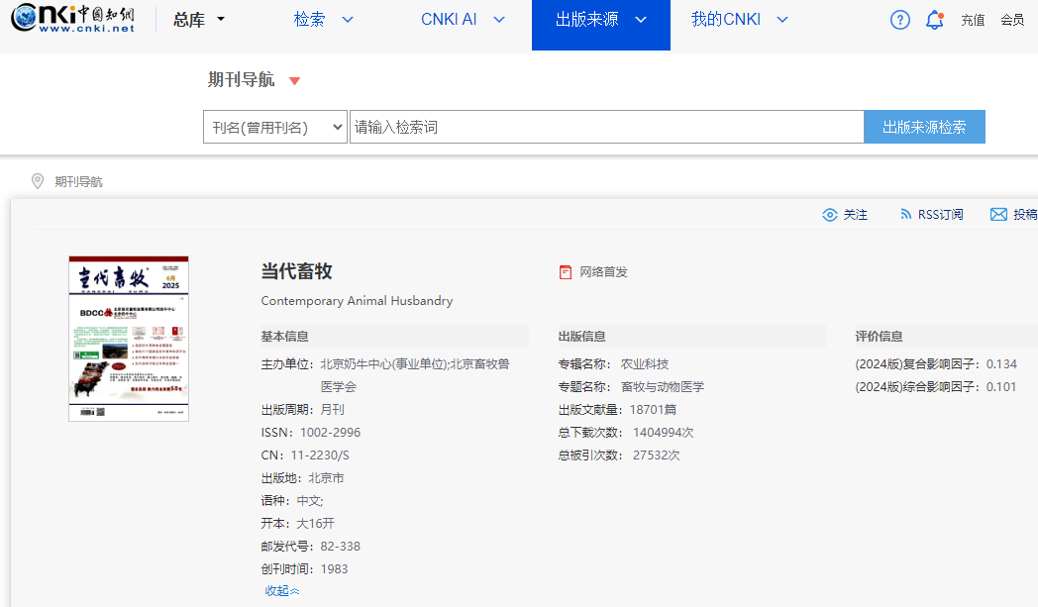This screenshot has height=607, width=1038.
Task: Click the location pin icon beside 期刊导航
Action: pos(38,181)
